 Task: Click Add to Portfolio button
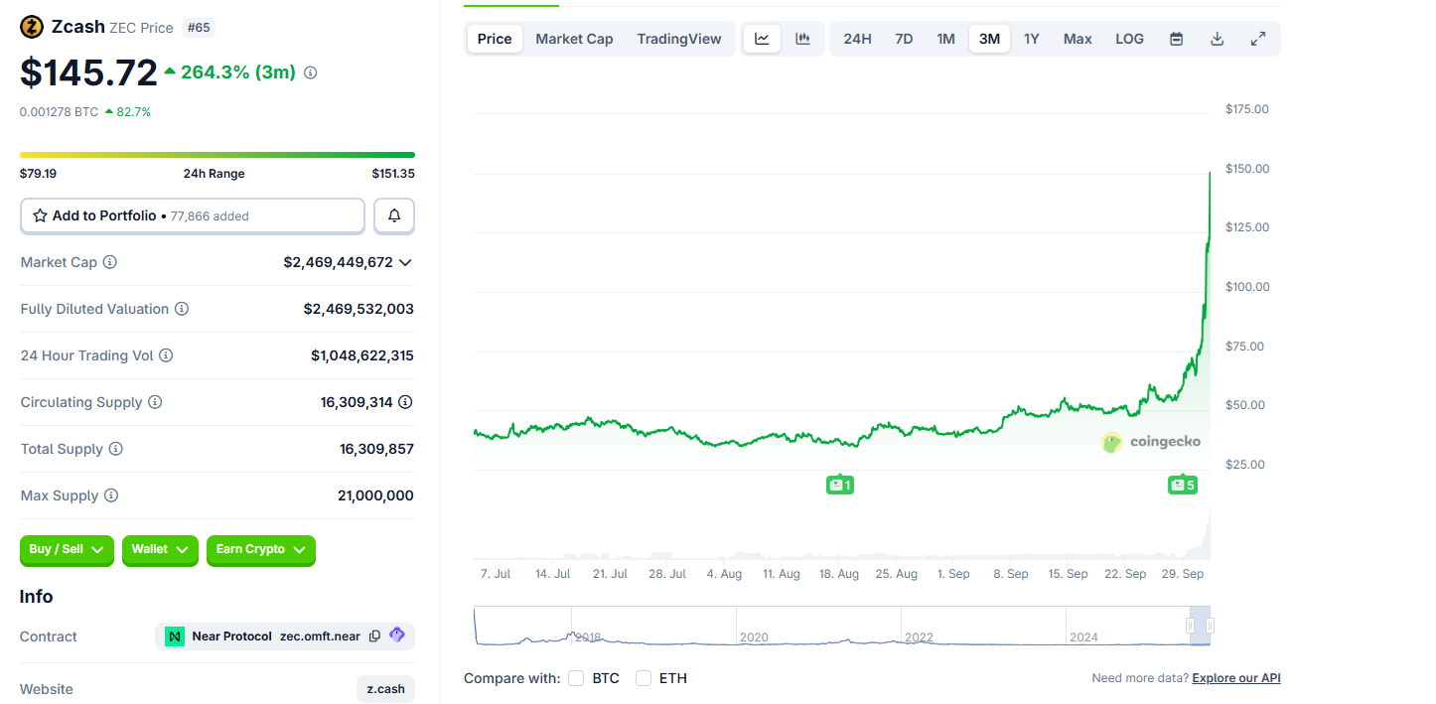point(193,215)
